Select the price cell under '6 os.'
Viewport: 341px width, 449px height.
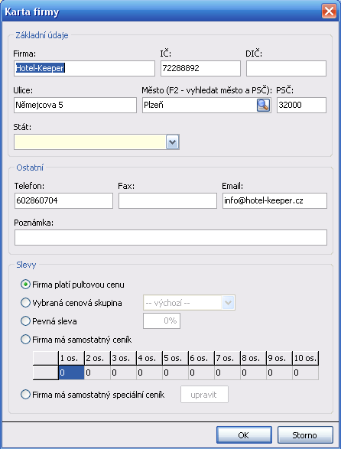tap(202, 373)
